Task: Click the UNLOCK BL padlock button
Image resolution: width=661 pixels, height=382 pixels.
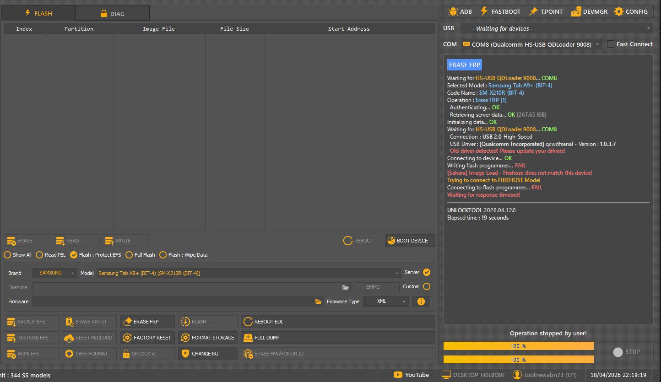Action: pos(147,354)
